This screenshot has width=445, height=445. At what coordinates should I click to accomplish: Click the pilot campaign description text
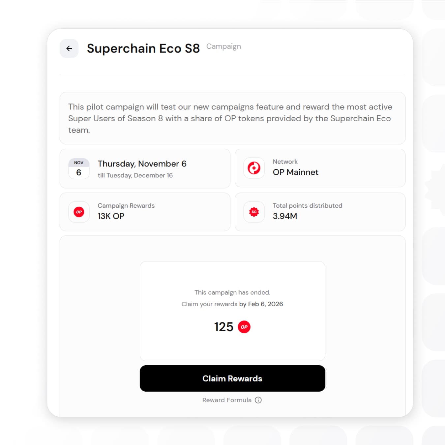coord(230,118)
